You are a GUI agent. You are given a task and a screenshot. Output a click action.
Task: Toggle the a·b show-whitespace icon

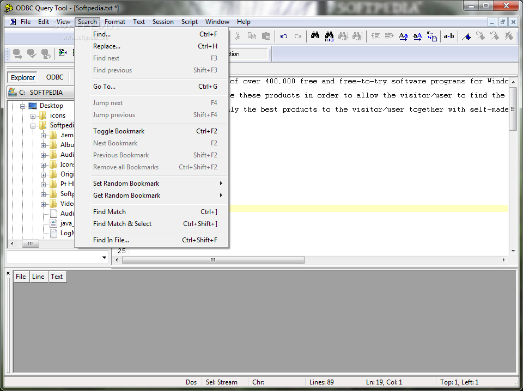point(448,36)
